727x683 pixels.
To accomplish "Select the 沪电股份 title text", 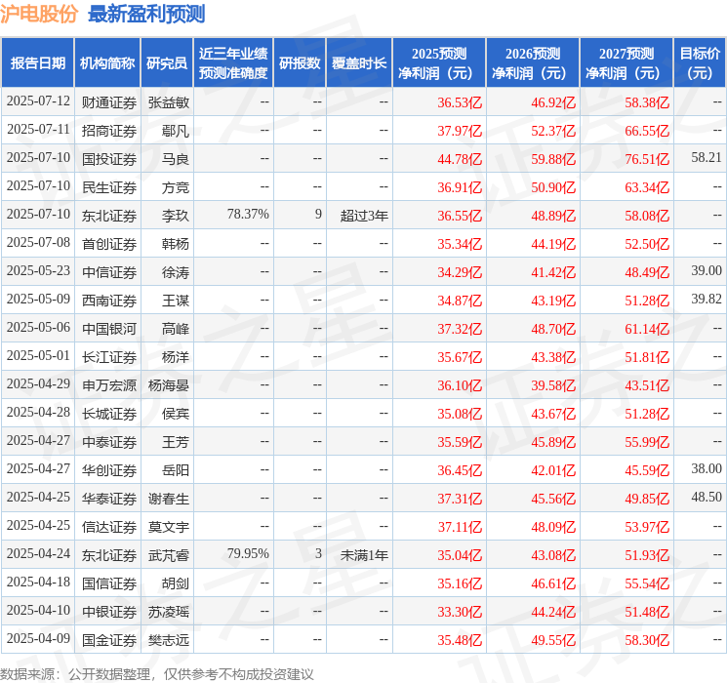I will coord(39,14).
